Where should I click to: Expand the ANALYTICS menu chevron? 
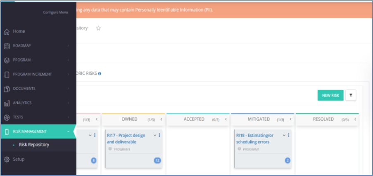(68, 103)
